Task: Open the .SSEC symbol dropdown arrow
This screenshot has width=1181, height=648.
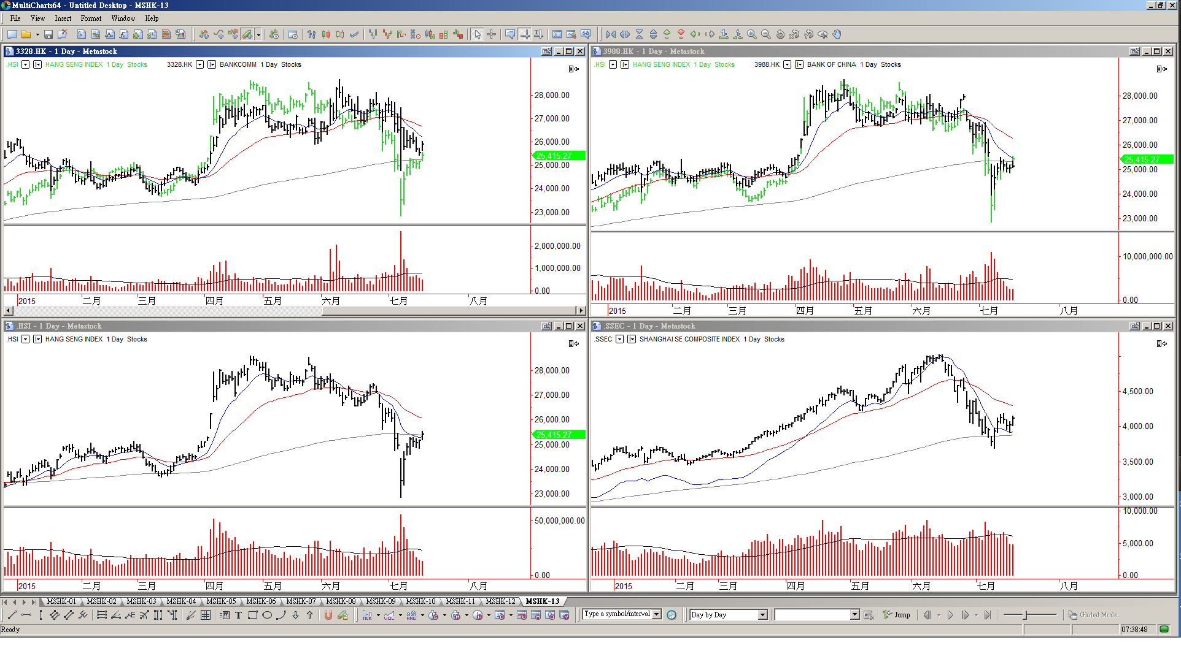Action: [619, 339]
